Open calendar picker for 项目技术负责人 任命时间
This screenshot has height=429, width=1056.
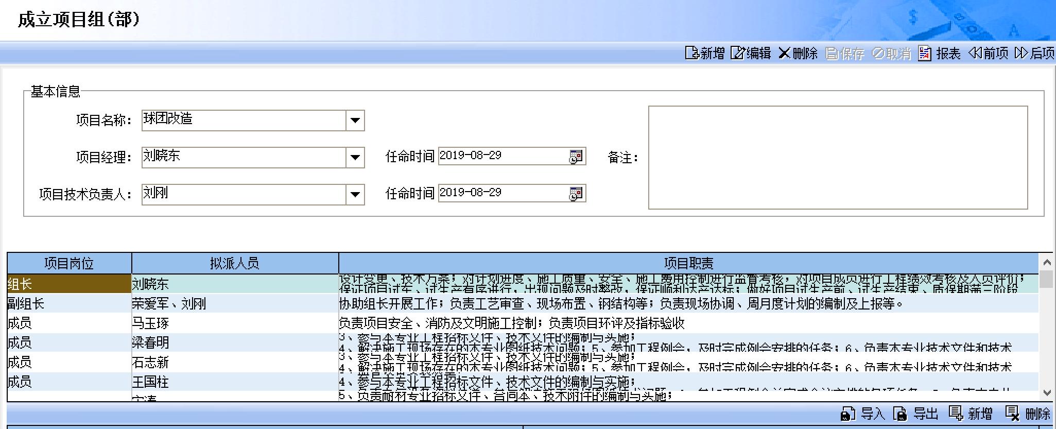576,194
